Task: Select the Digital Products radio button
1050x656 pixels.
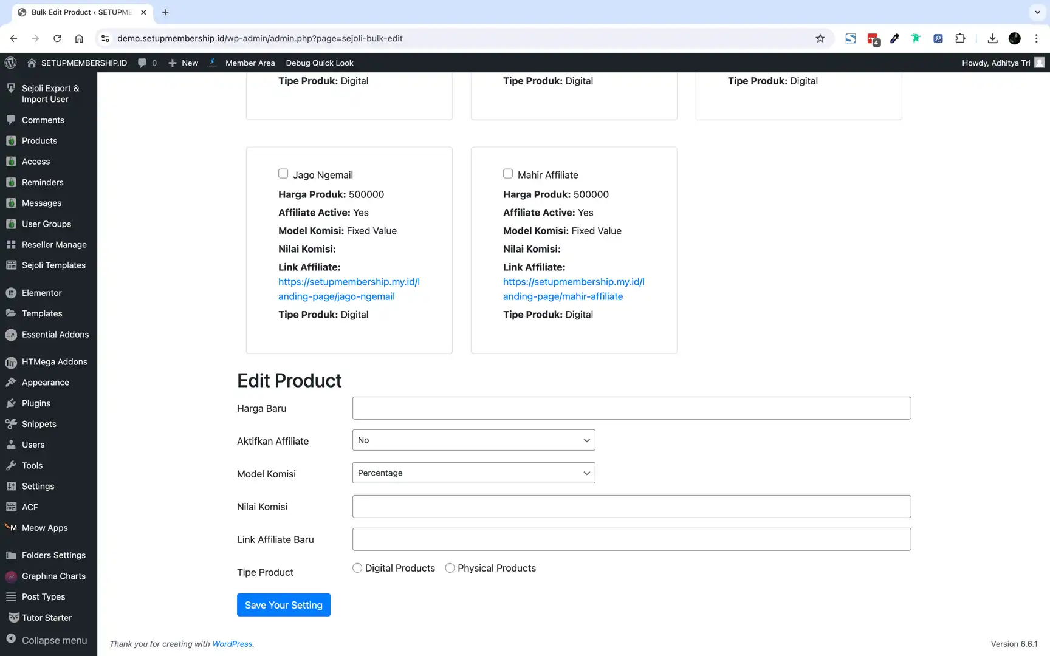Action: 357,567
